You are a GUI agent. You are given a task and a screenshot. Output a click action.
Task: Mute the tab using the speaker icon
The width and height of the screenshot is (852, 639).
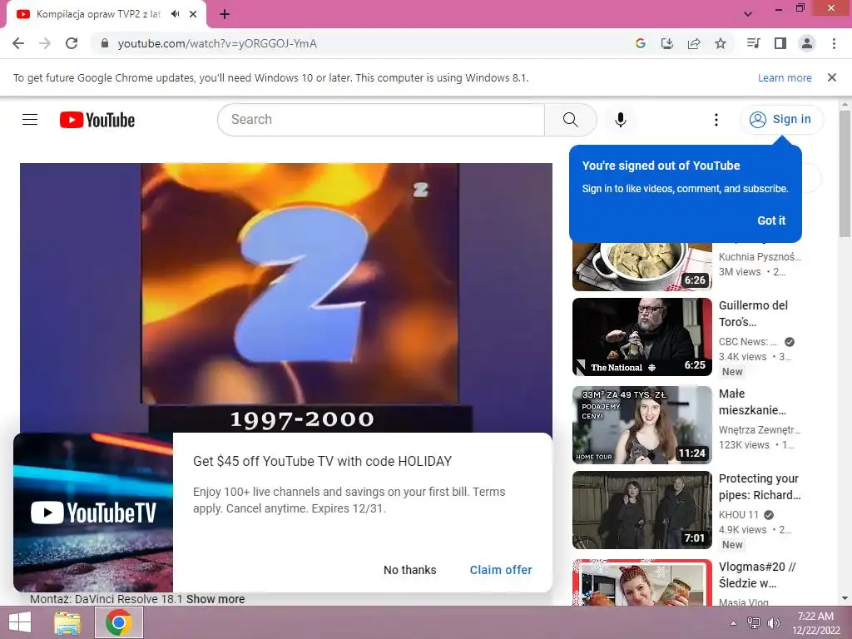[175, 14]
